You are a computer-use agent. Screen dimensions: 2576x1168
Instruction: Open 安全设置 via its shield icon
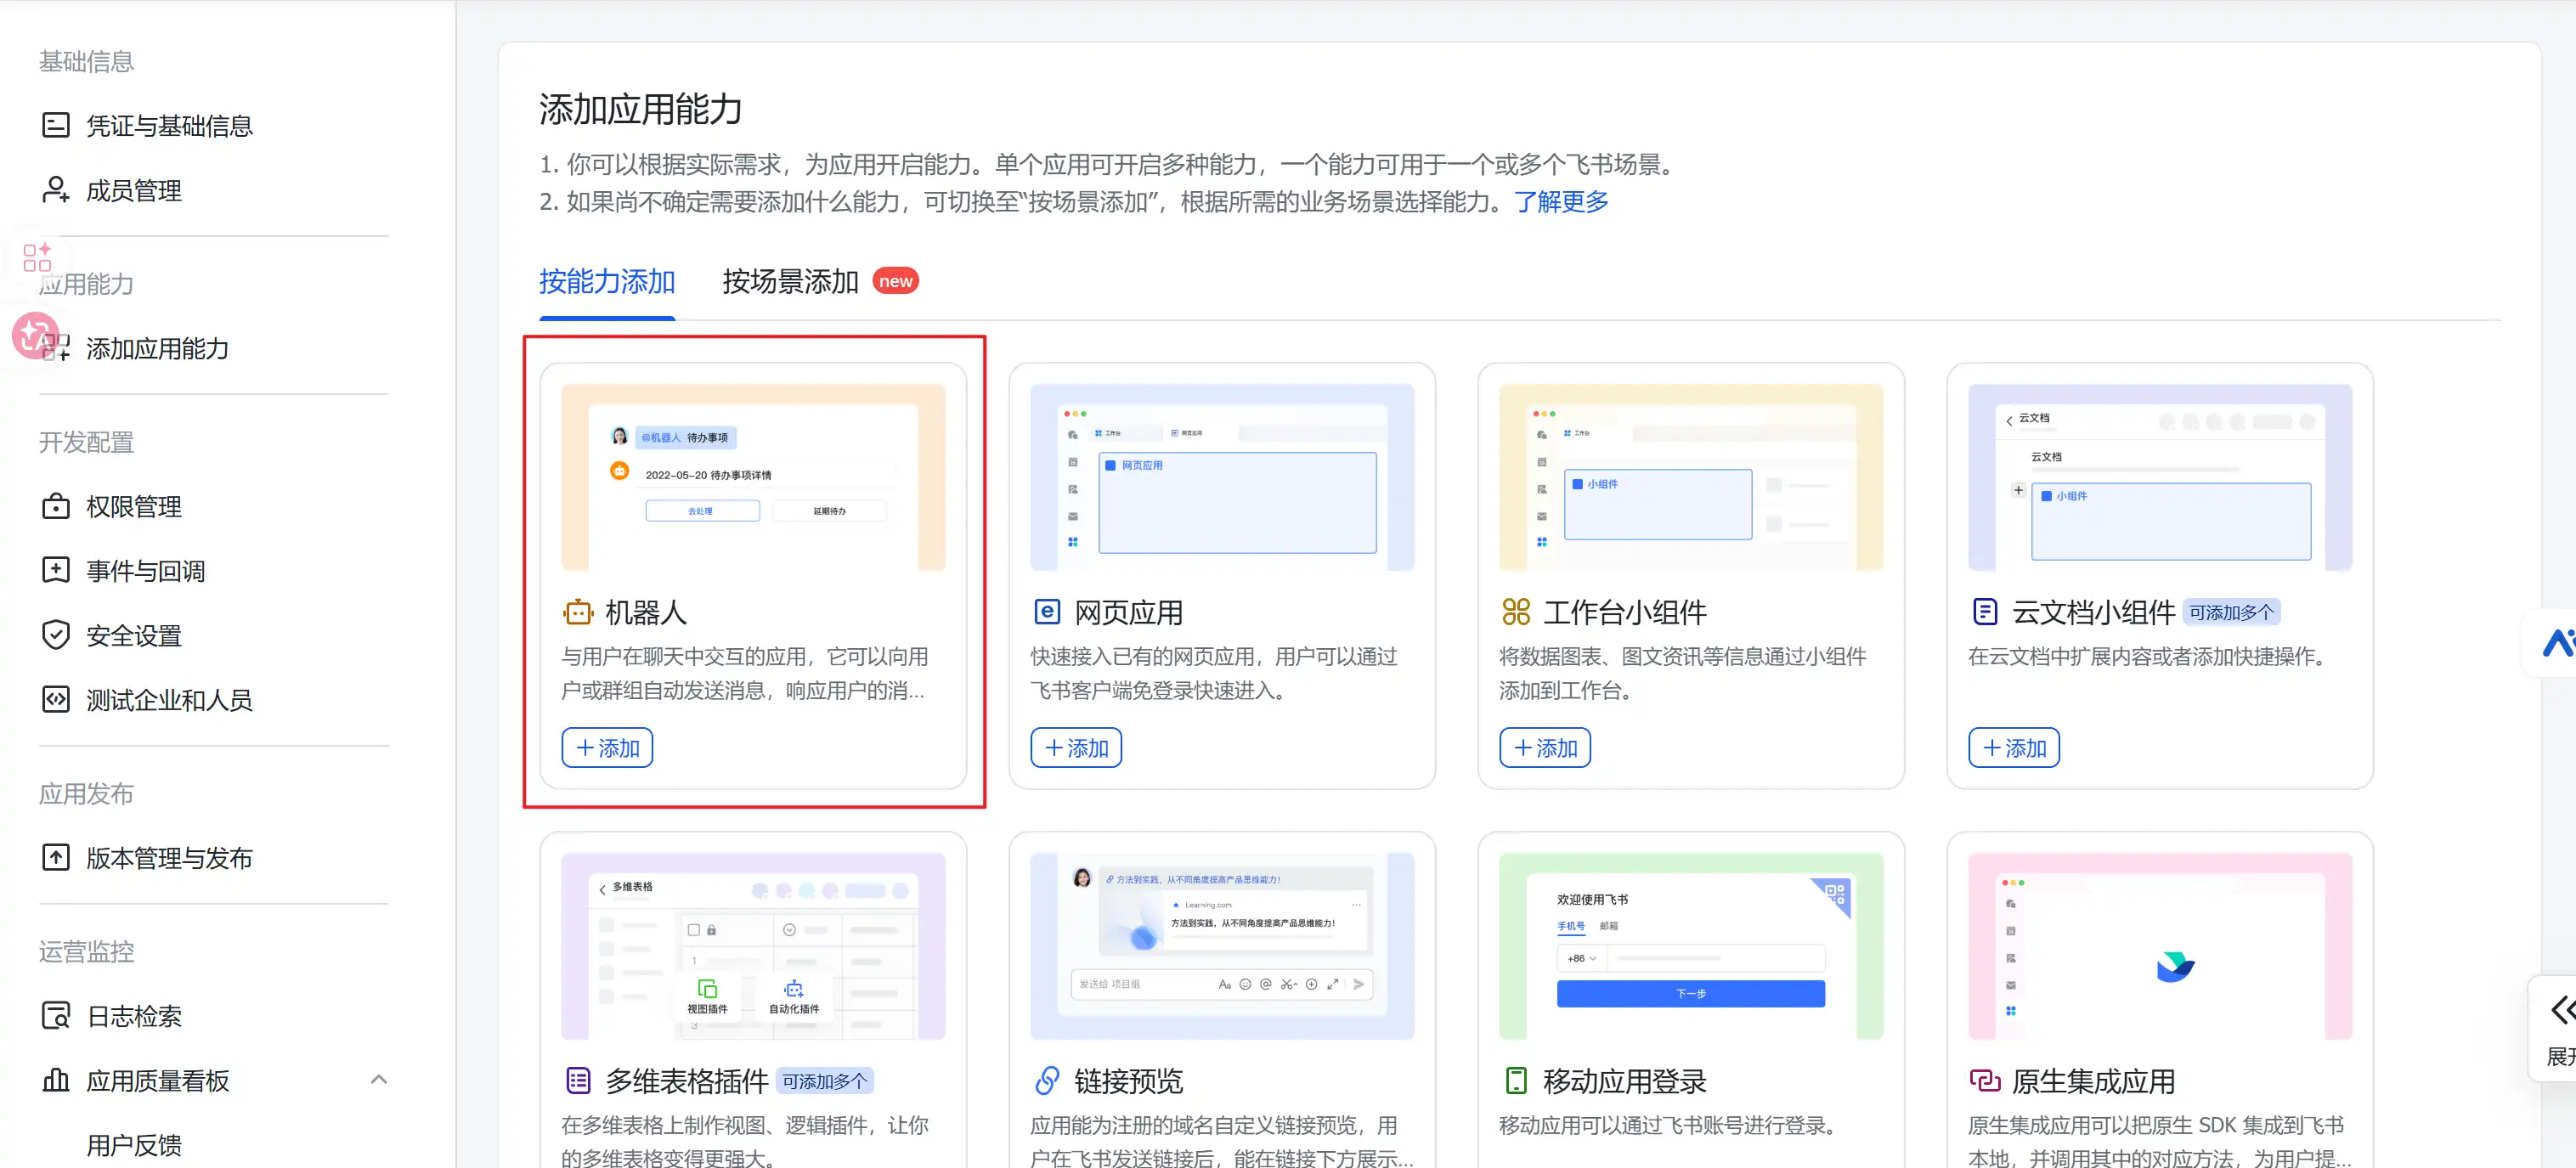click(x=56, y=635)
